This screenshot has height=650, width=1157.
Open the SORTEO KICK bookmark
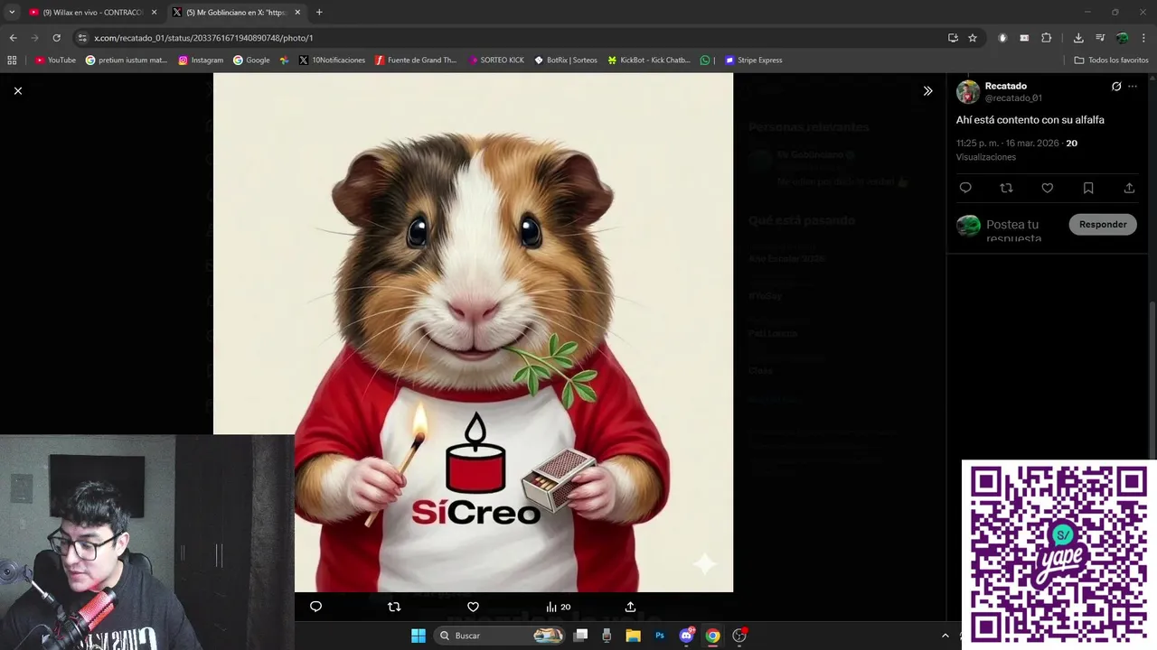[x=495, y=60]
